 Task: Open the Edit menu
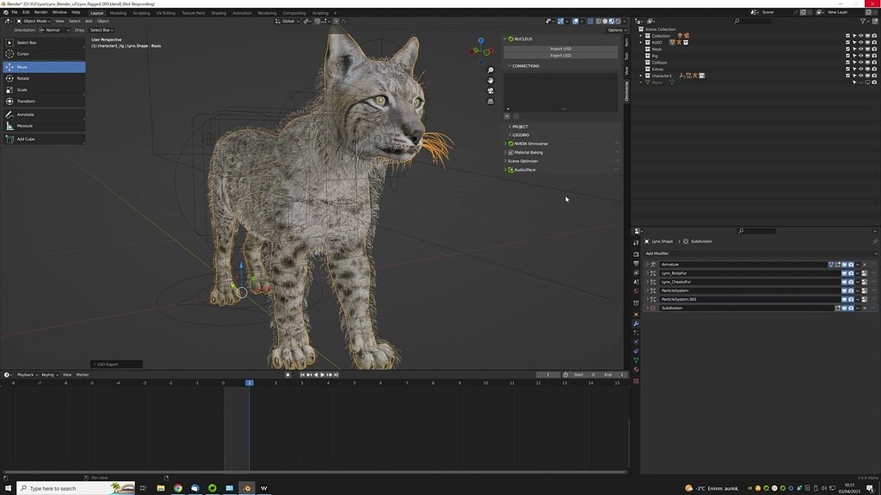click(23, 13)
